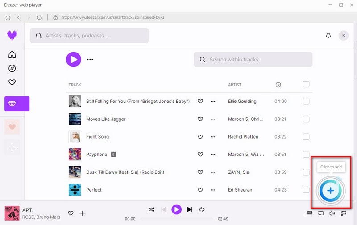
Task: Check the box for Still Falling For You
Action: pos(306,101)
